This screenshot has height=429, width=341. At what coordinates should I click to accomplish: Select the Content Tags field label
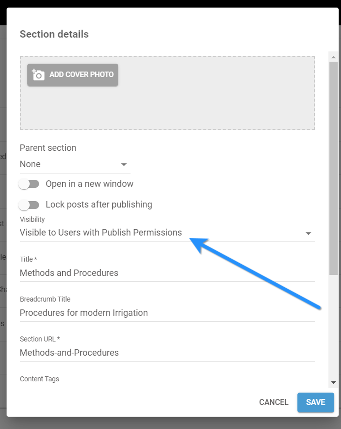(39, 379)
